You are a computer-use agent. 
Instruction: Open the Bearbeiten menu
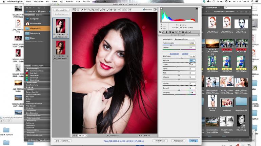38,1
